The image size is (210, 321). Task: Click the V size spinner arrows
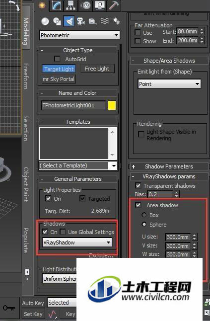click(194, 246)
